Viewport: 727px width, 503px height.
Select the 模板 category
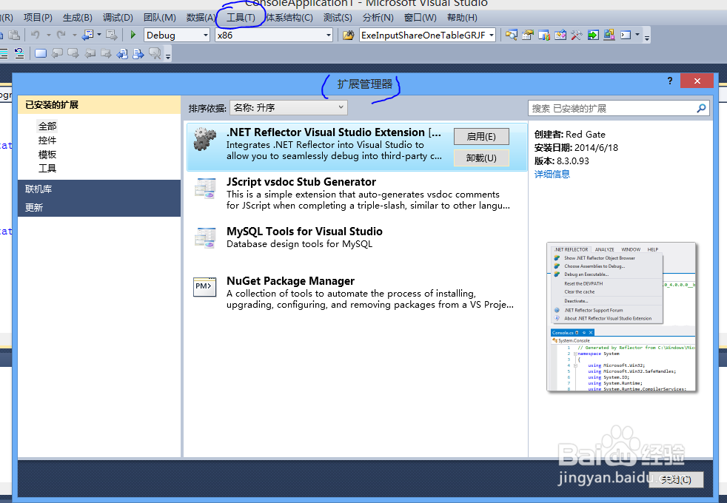coord(47,155)
